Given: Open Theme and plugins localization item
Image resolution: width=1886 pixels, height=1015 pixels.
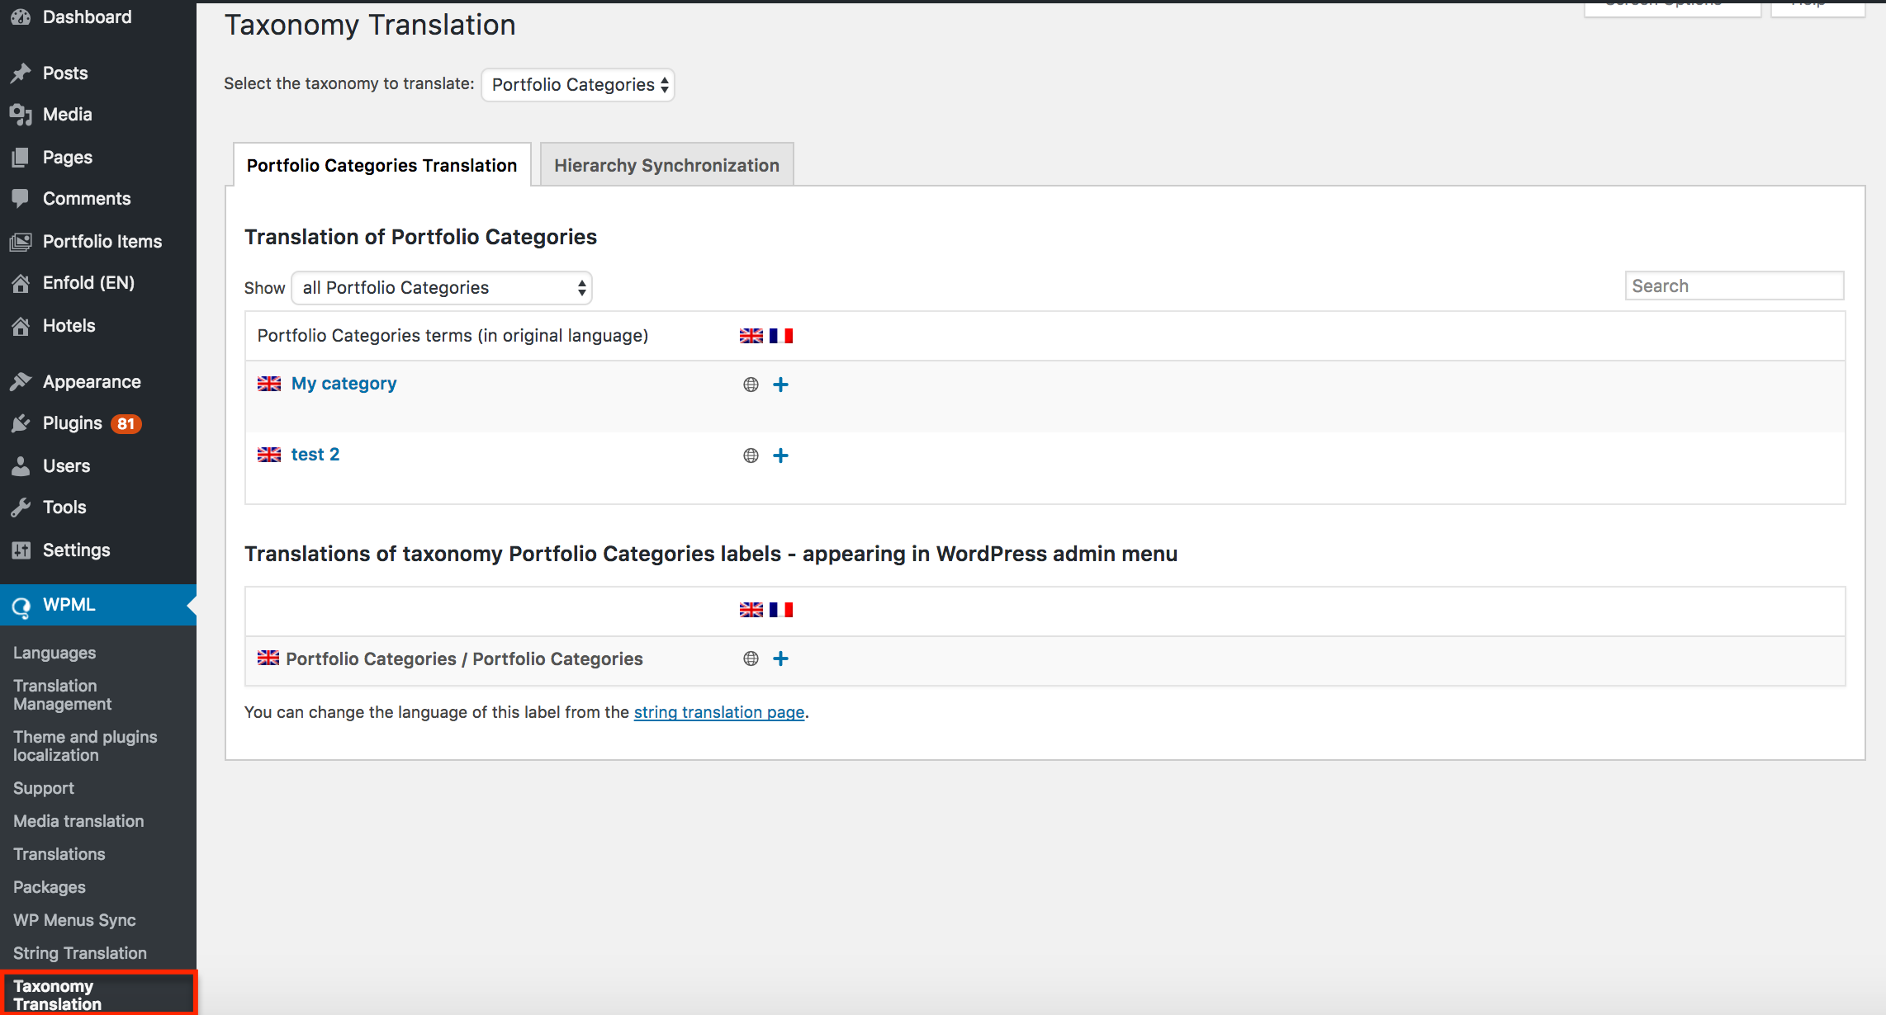Looking at the screenshot, I should click(85, 746).
